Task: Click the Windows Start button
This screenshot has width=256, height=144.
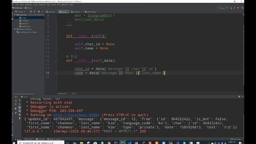Action: point(14,143)
